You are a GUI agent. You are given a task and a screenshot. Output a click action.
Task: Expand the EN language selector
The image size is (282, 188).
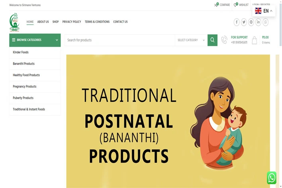point(264,11)
